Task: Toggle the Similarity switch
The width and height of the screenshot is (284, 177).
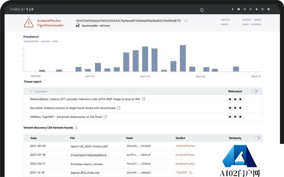Action: [257, 138]
